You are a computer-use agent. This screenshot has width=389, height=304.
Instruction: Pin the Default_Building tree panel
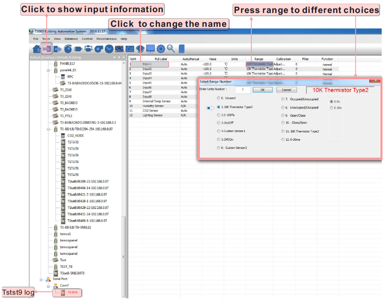tap(119, 57)
